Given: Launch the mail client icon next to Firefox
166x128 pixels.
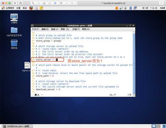Looking at the screenshot, I should click(x=36, y=8).
